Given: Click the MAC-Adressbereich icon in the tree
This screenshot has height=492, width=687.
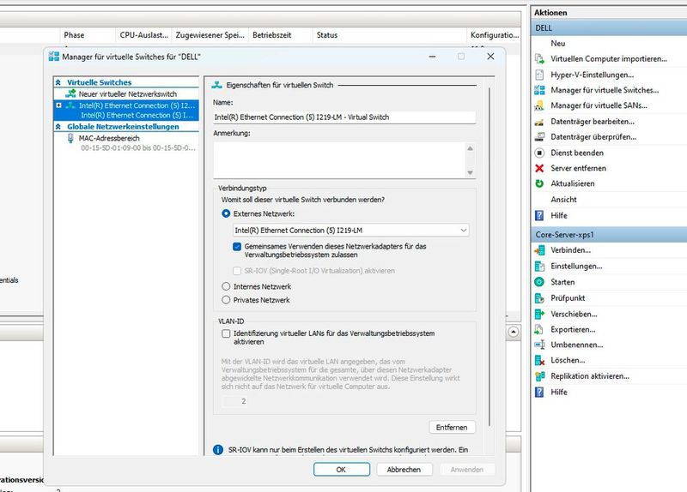Looking at the screenshot, I should click(x=70, y=138).
